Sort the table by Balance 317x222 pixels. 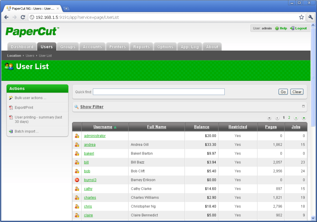201,127
